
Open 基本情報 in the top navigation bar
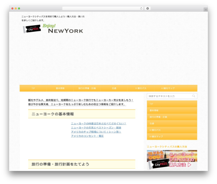tap(60, 88)
